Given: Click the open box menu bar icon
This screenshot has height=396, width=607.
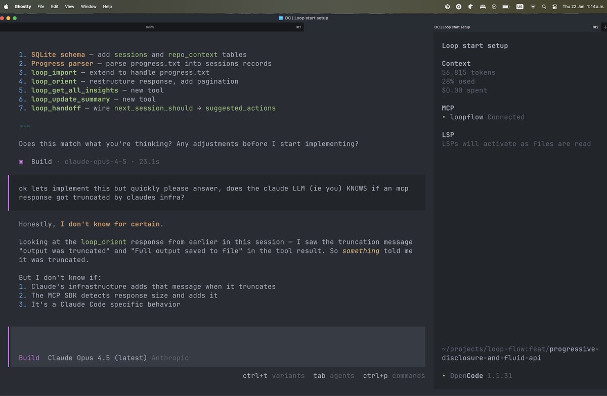Looking at the screenshot, I should (470, 7).
